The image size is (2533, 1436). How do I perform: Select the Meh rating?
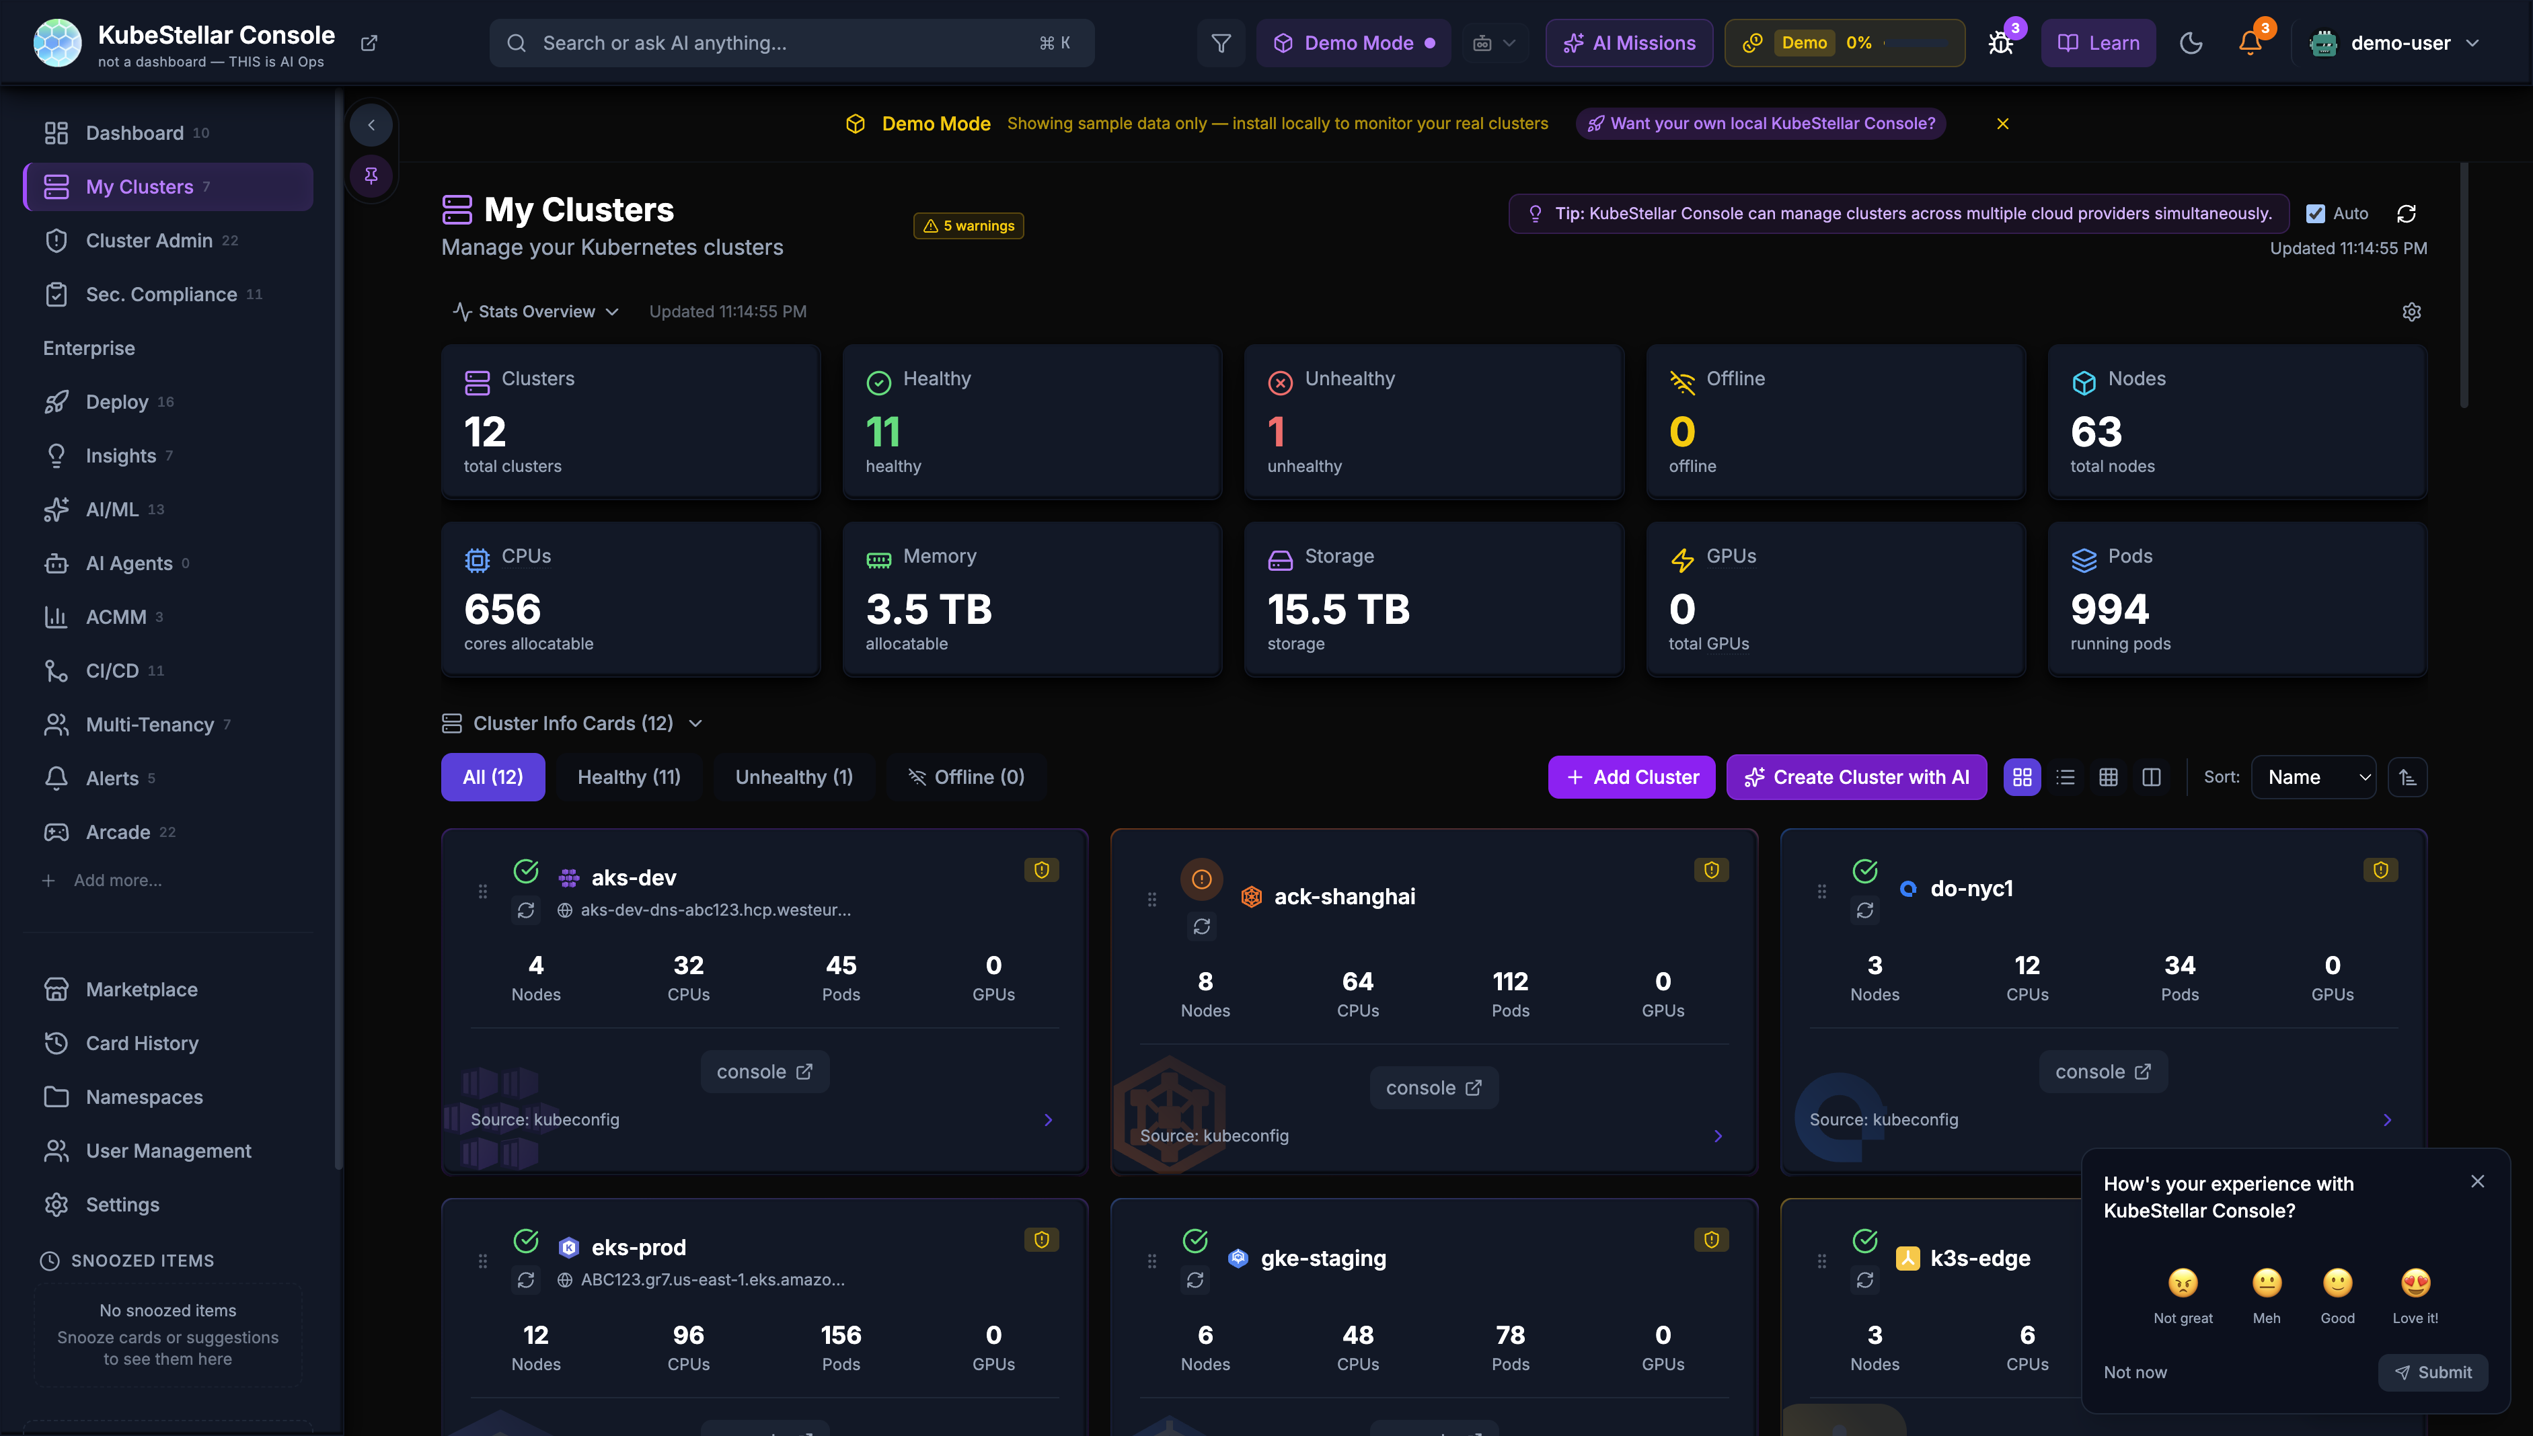tap(2267, 1296)
